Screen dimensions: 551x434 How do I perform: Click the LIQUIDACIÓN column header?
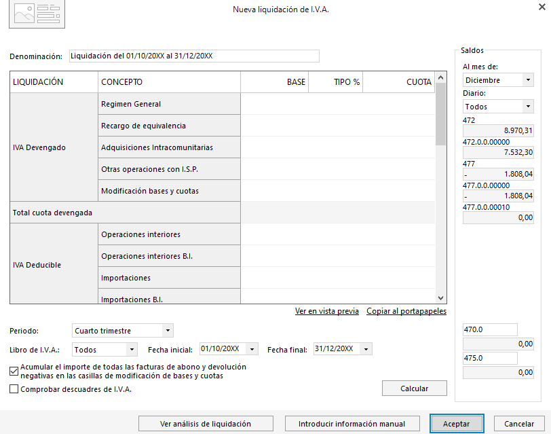pyautogui.click(x=54, y=82)
